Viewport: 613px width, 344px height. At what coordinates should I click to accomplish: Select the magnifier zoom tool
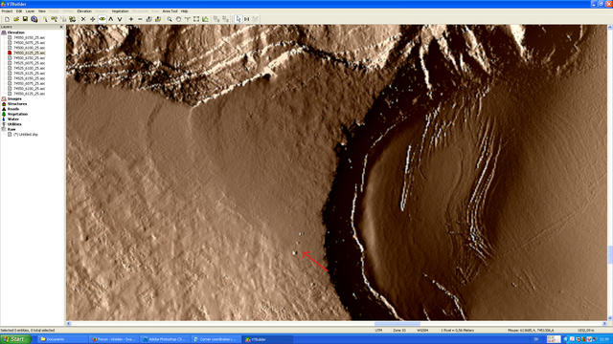[x=170, y=19]
